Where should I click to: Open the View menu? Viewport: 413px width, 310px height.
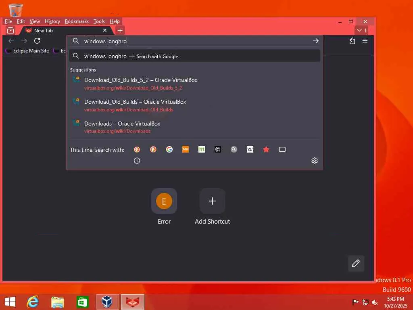(35, 21)
